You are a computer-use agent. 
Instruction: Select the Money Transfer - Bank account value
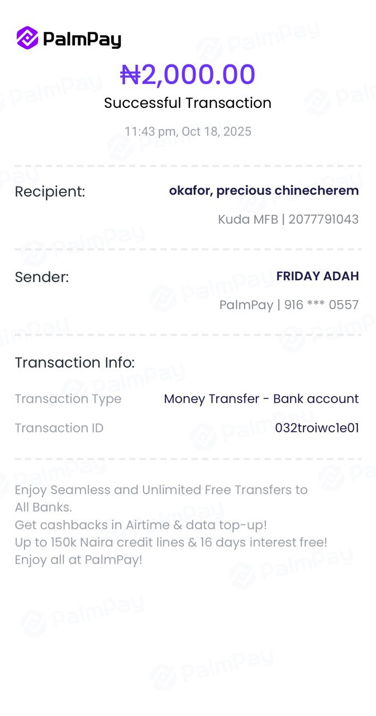click(261, 399)
